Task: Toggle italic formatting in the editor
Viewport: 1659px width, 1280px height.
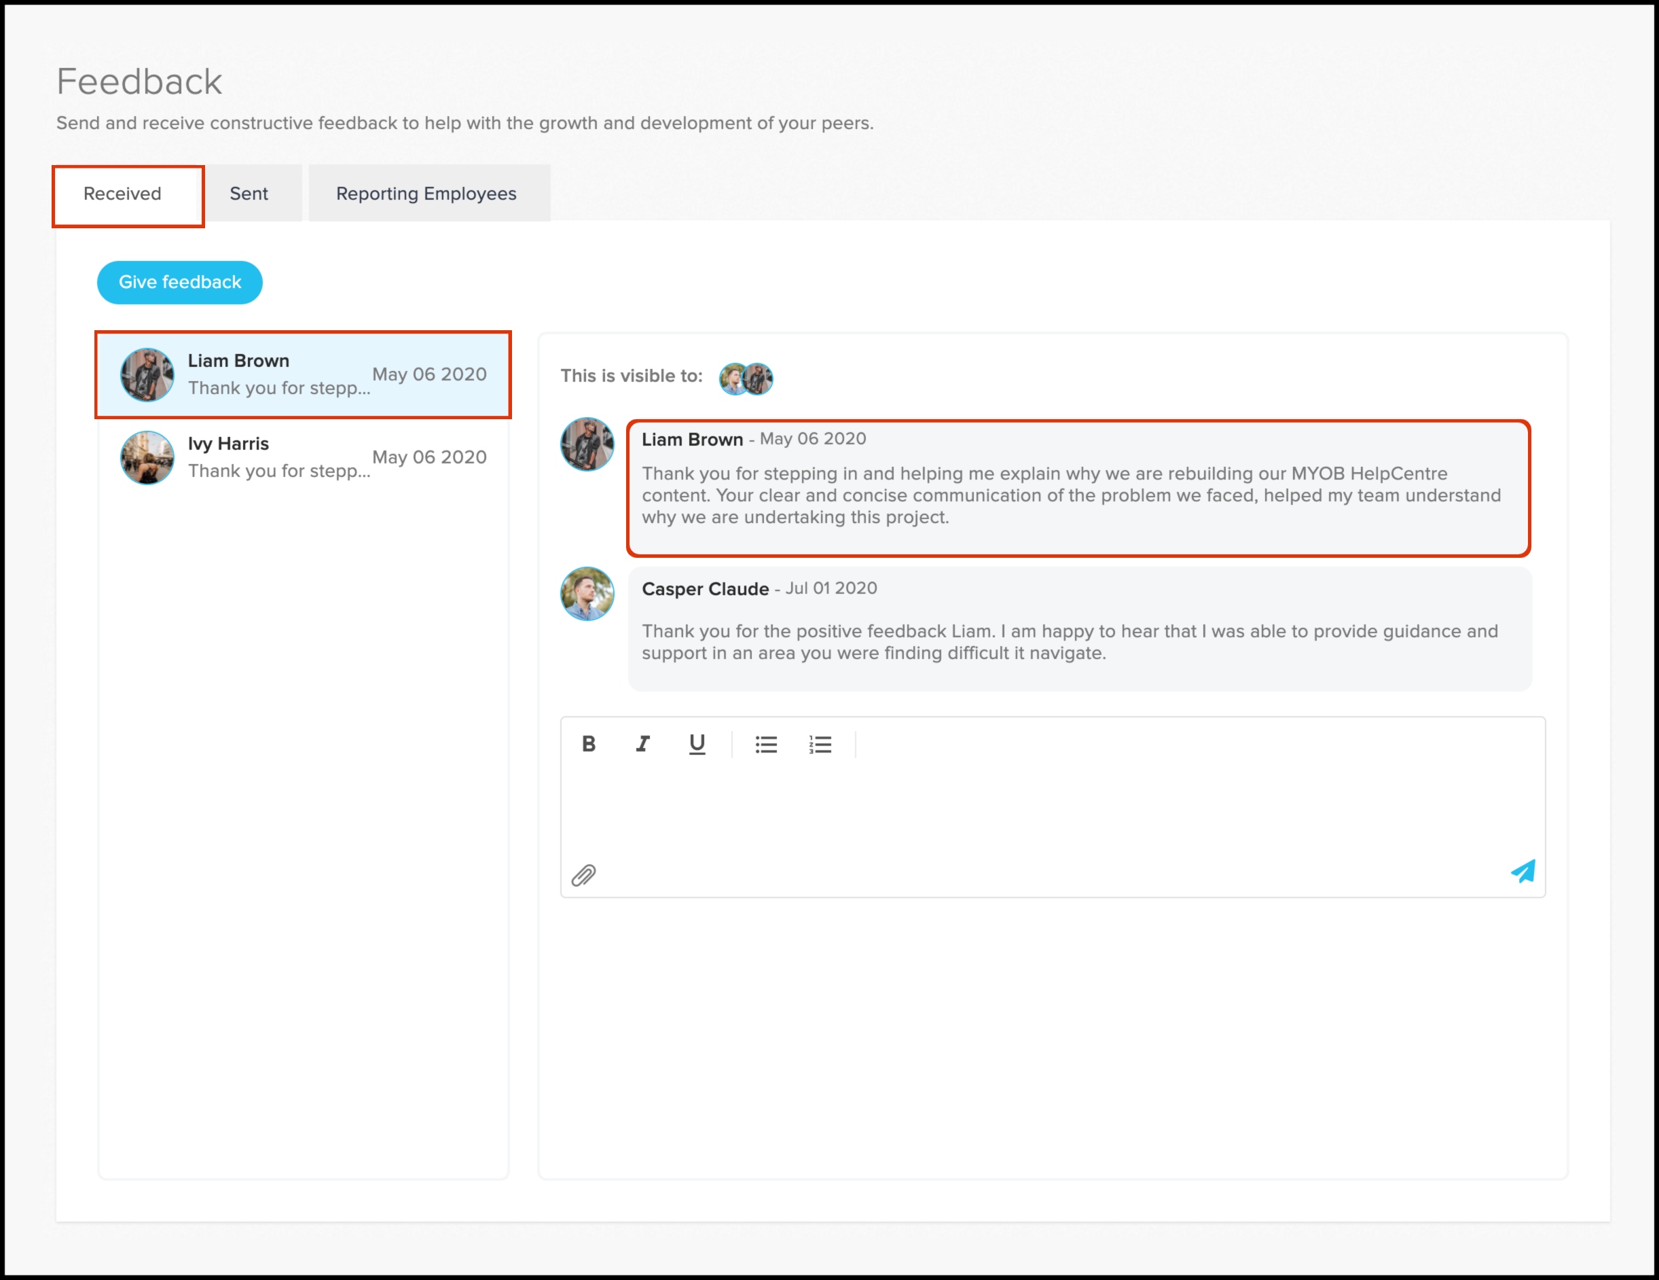Action: pos(642,744)
